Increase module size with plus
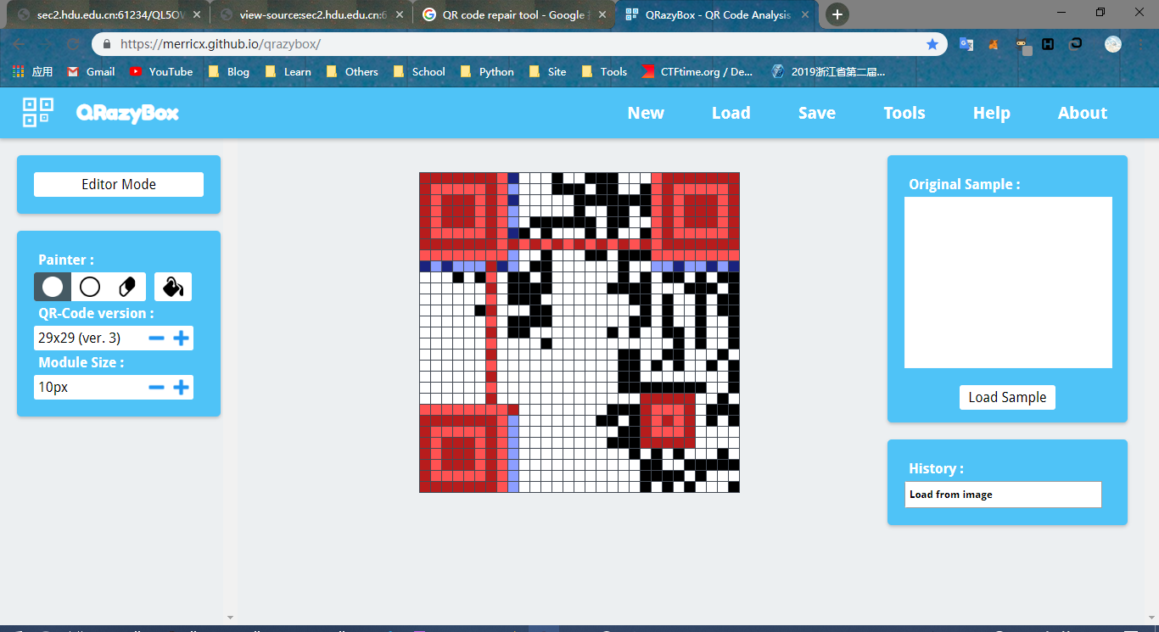 tap(181, 387)
